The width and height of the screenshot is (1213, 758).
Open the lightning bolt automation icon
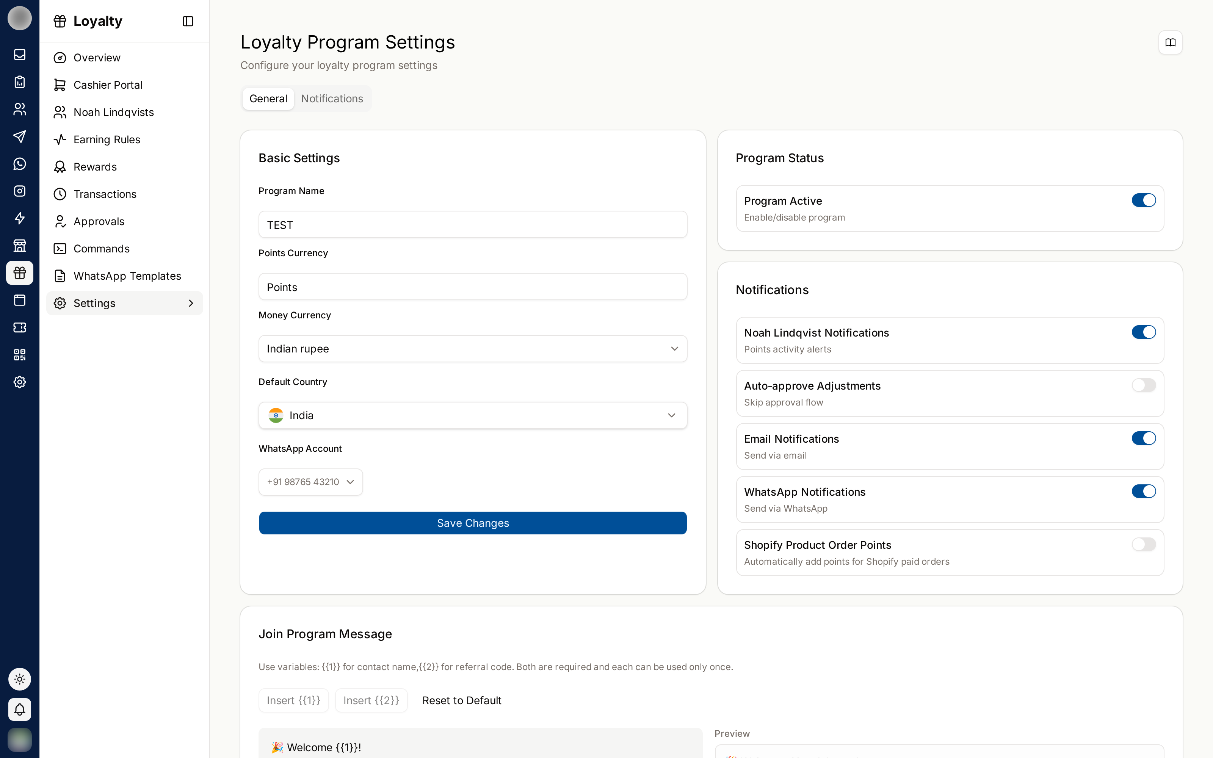coord(20,219)
